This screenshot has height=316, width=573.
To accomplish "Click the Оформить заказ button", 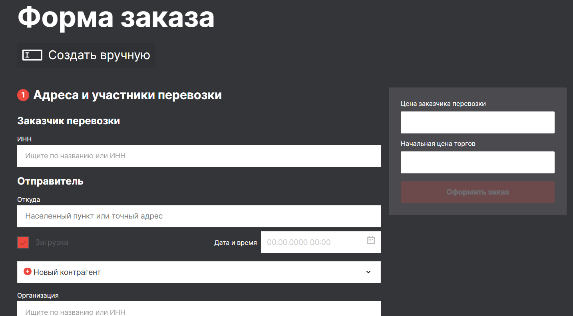I will coord(477,192).
